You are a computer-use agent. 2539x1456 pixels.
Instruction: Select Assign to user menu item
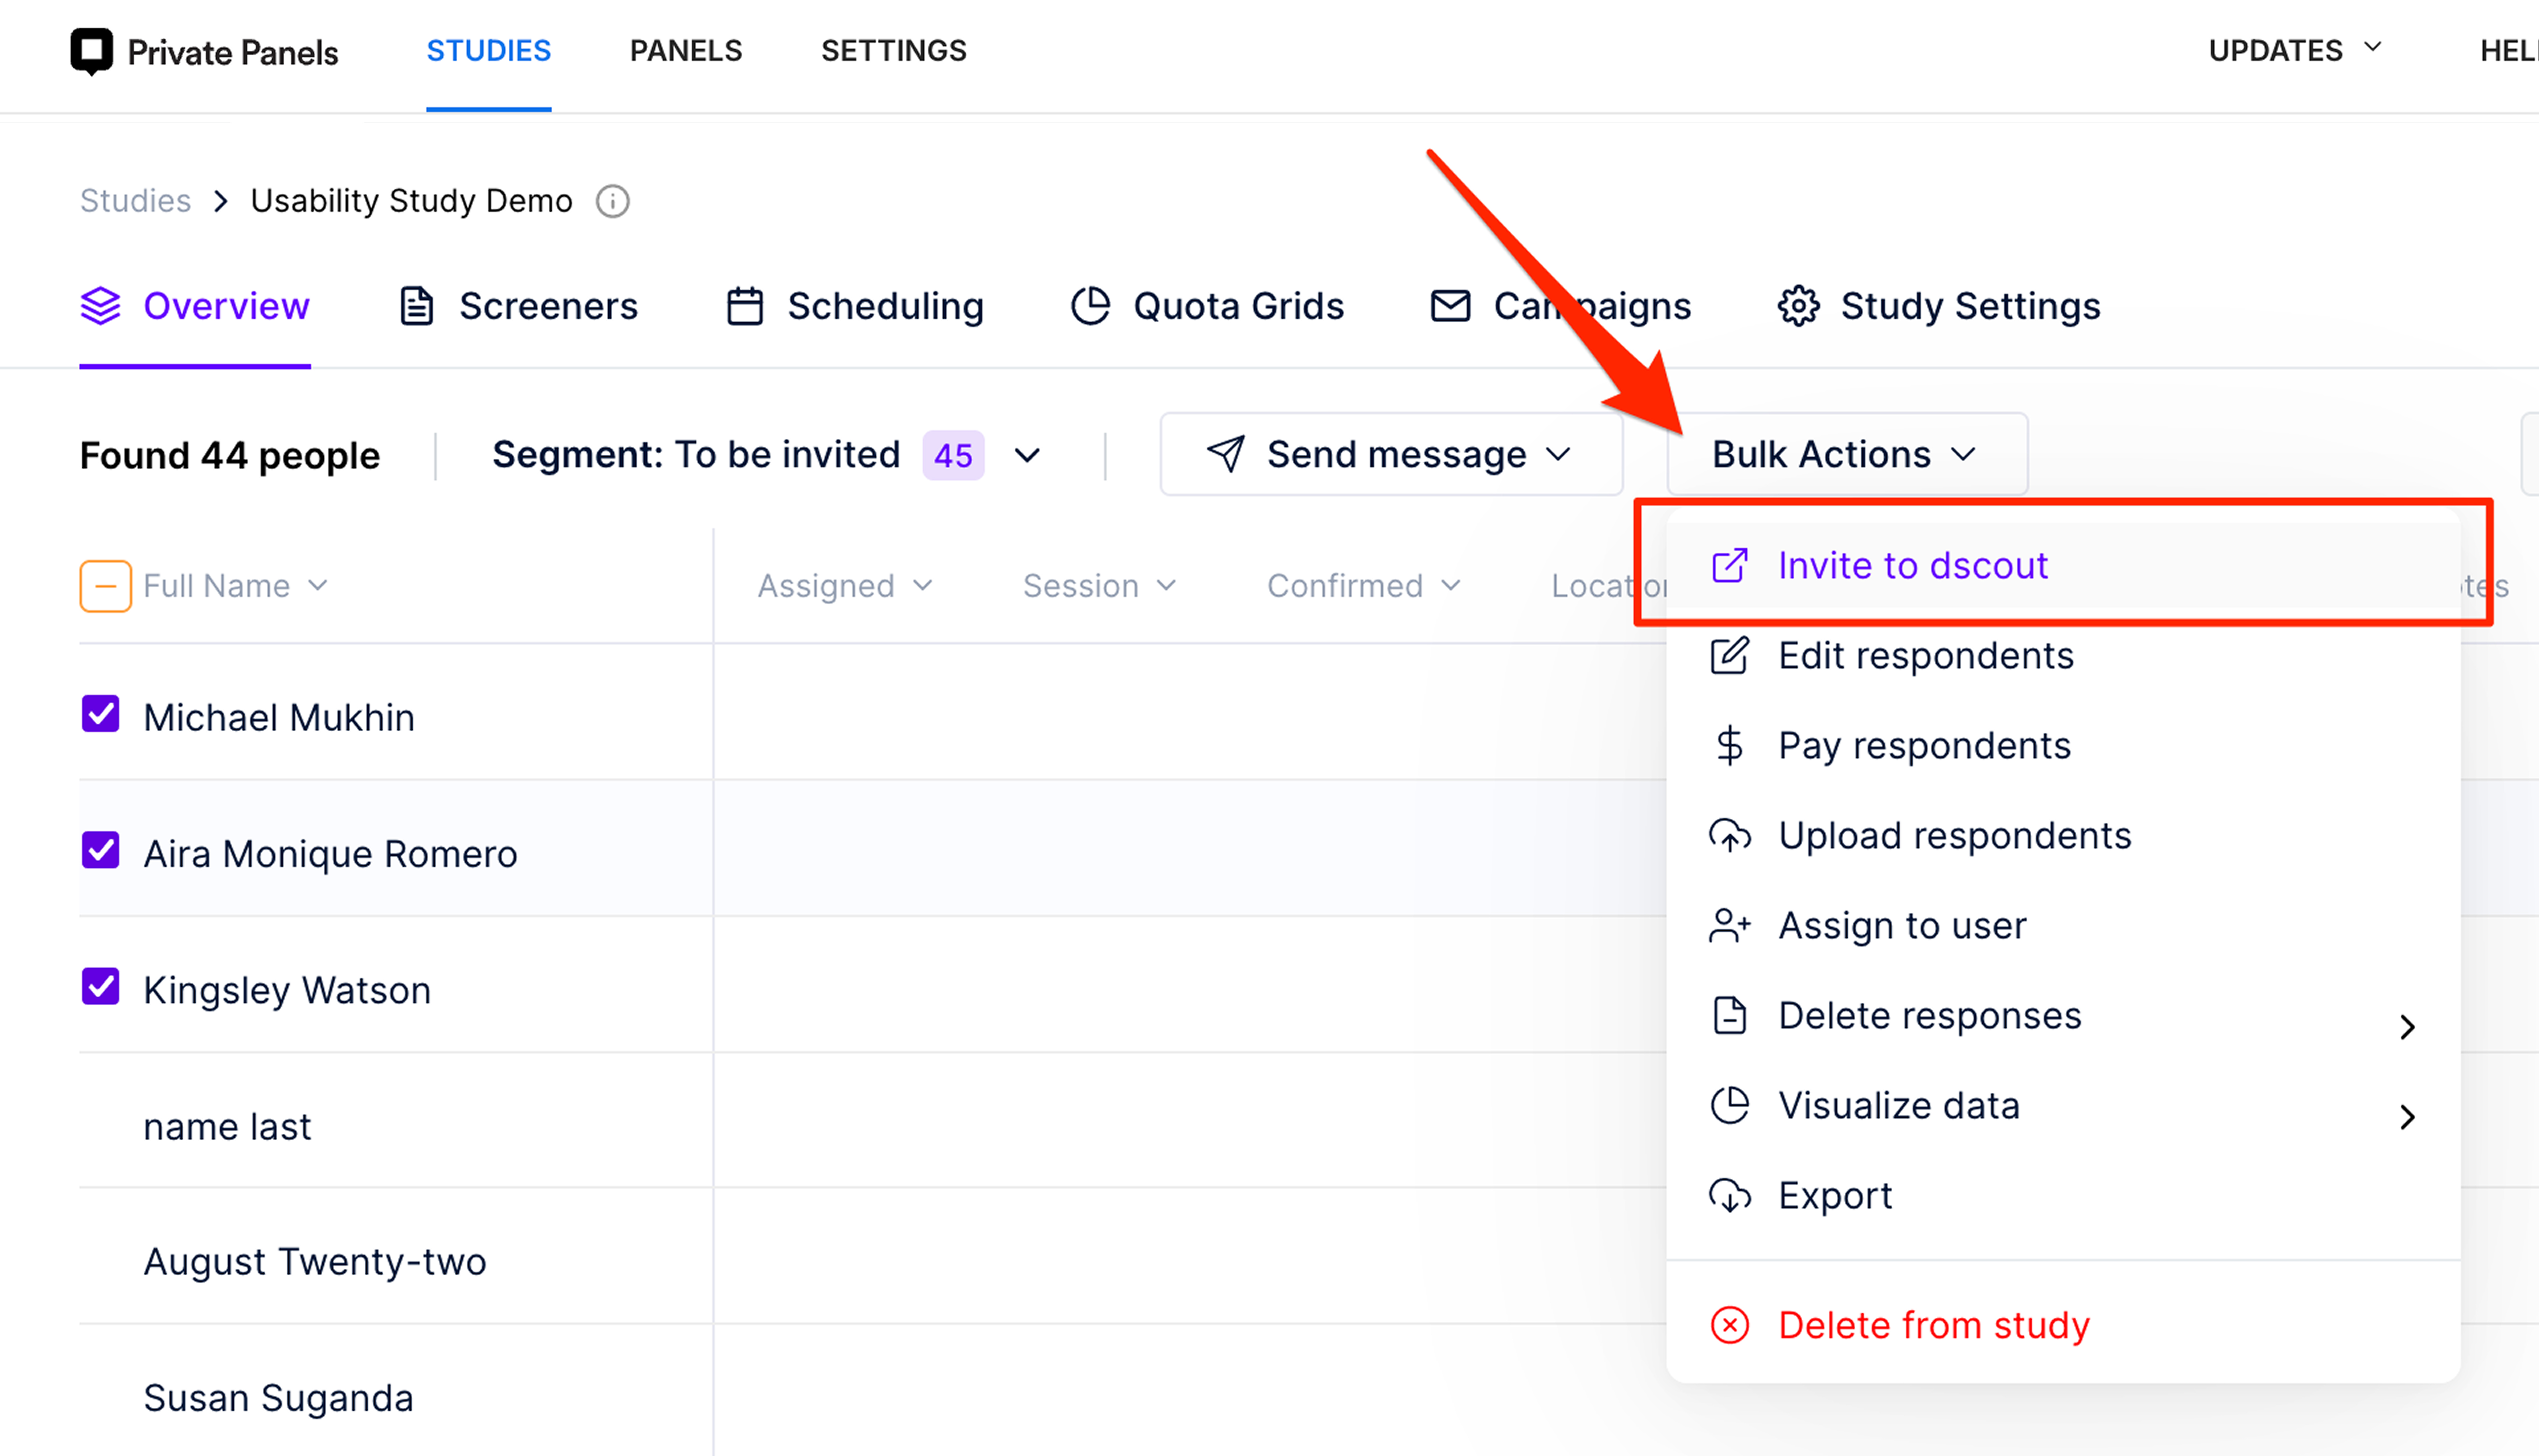pos(2063,926)
